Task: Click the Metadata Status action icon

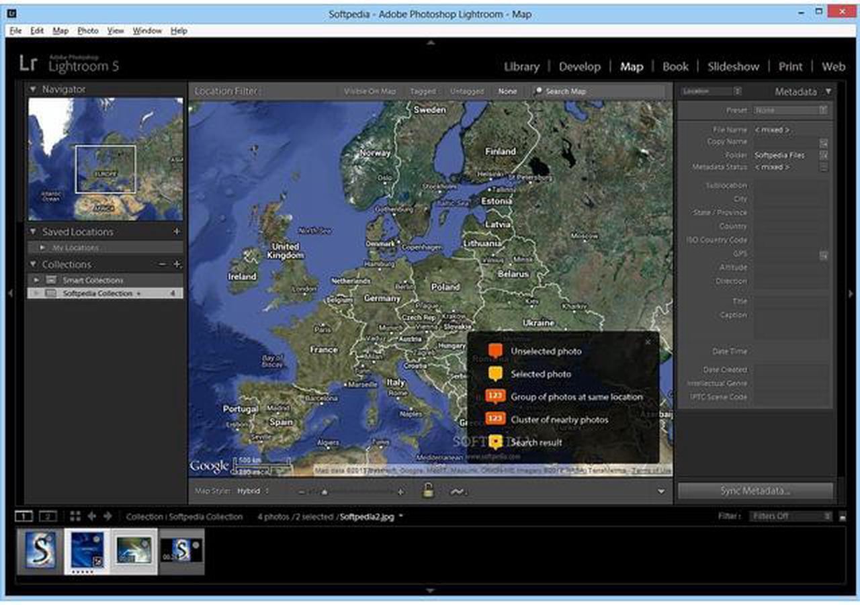Action: pyautogui.click(x=824, y=167)
